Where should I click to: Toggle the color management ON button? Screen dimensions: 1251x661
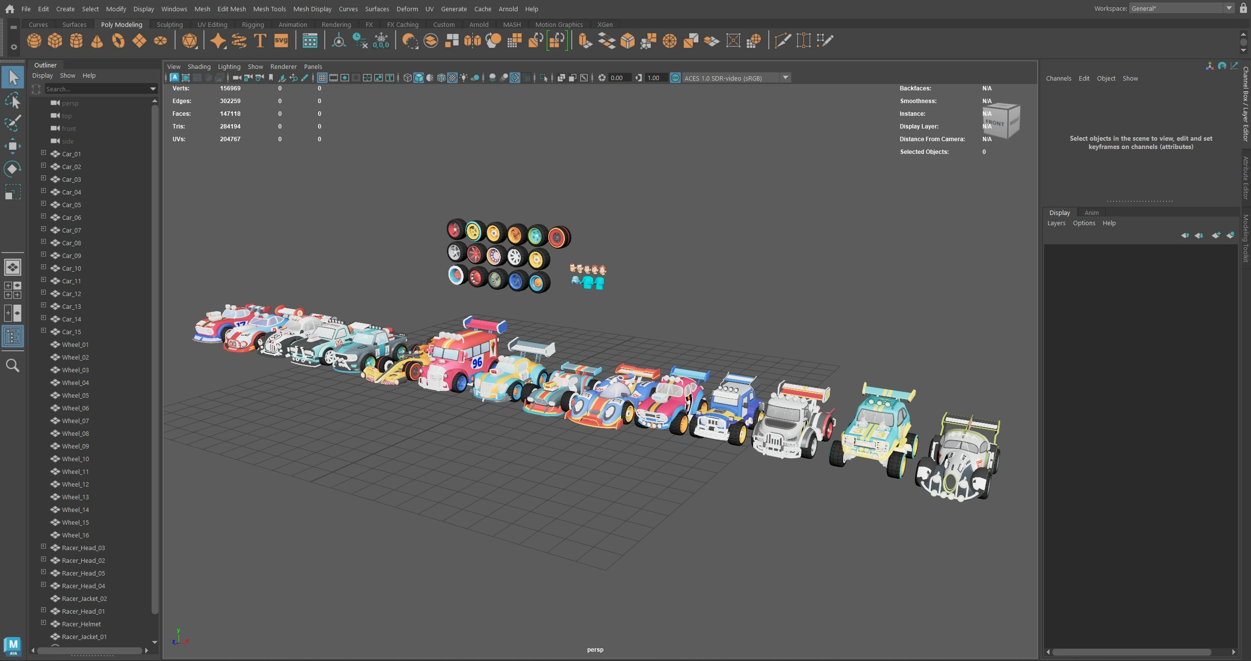675,78
